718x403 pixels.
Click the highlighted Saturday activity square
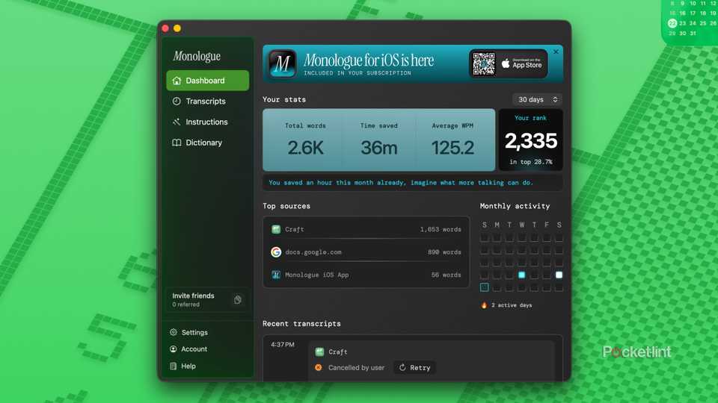(x=559, y=275)
